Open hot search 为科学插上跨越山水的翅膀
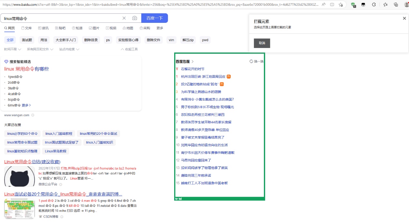 (201, 92)
